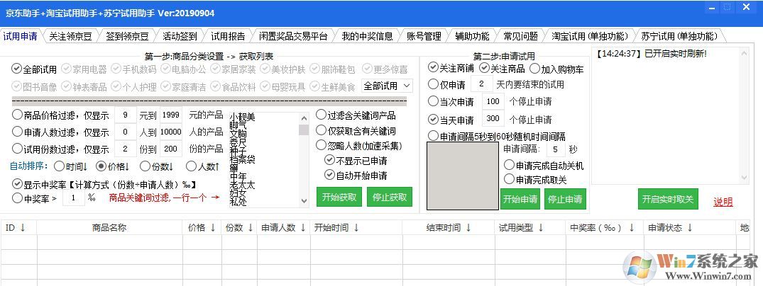Select sort by 人数↑
This screenshot has height=286, width=763.
click(203, 166)
